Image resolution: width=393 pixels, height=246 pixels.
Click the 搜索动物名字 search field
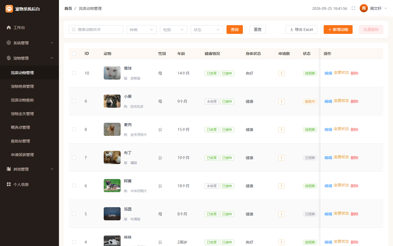tap(96, 30)
